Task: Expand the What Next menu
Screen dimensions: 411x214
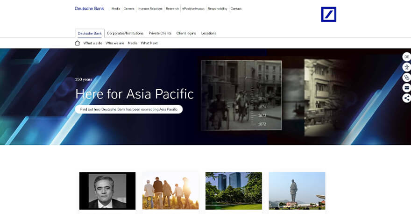Action: (149, 43)
